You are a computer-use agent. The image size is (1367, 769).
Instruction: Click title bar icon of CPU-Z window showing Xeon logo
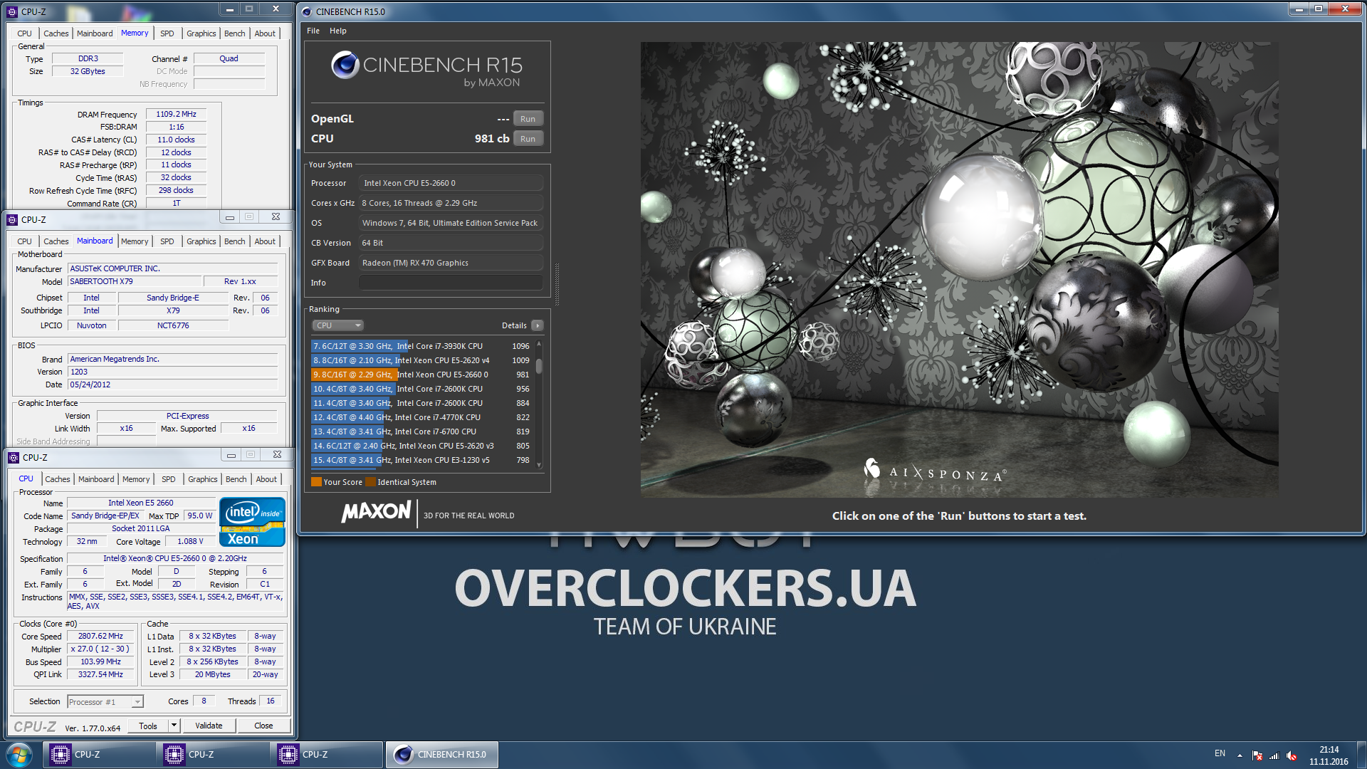point(14,457)
